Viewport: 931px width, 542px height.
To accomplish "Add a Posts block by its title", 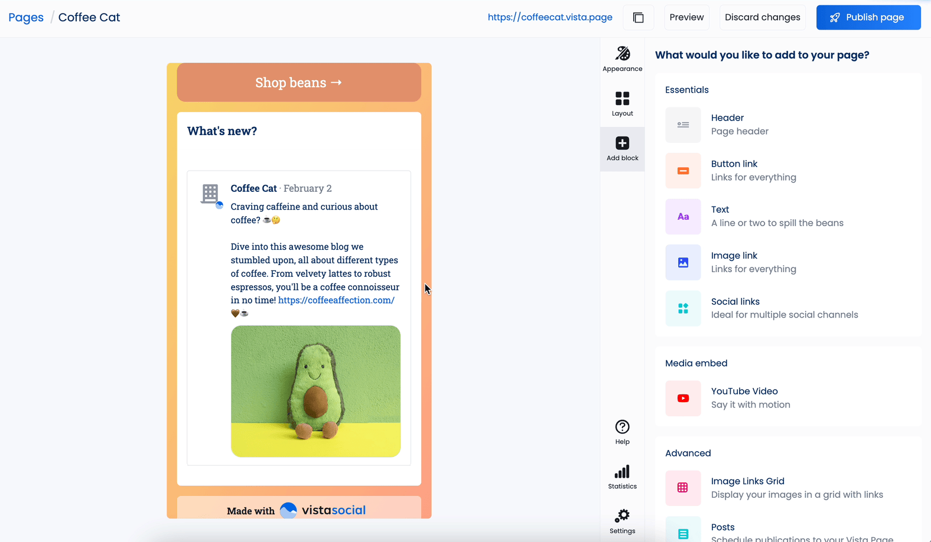I will 723,527.
